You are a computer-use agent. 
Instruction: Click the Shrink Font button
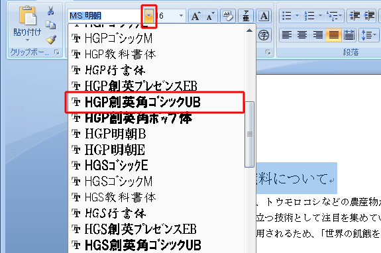210,16
